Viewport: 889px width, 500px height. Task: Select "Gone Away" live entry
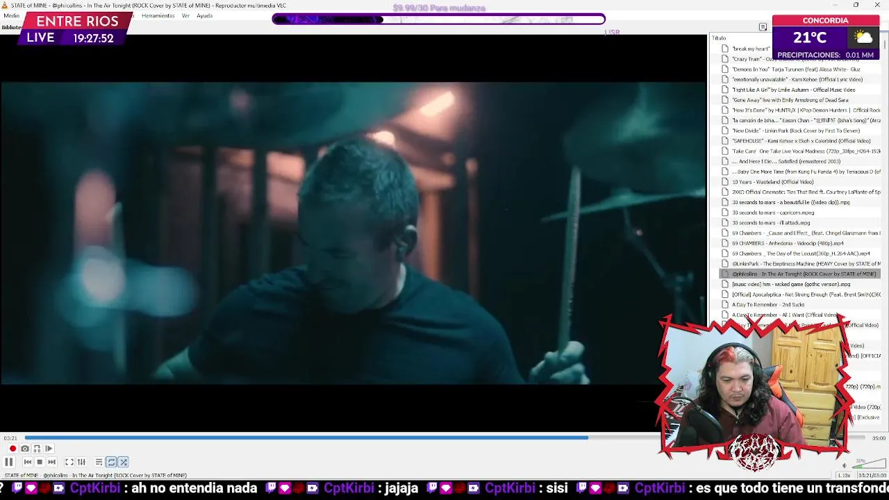pyautogui.click(x=800, y=100)
